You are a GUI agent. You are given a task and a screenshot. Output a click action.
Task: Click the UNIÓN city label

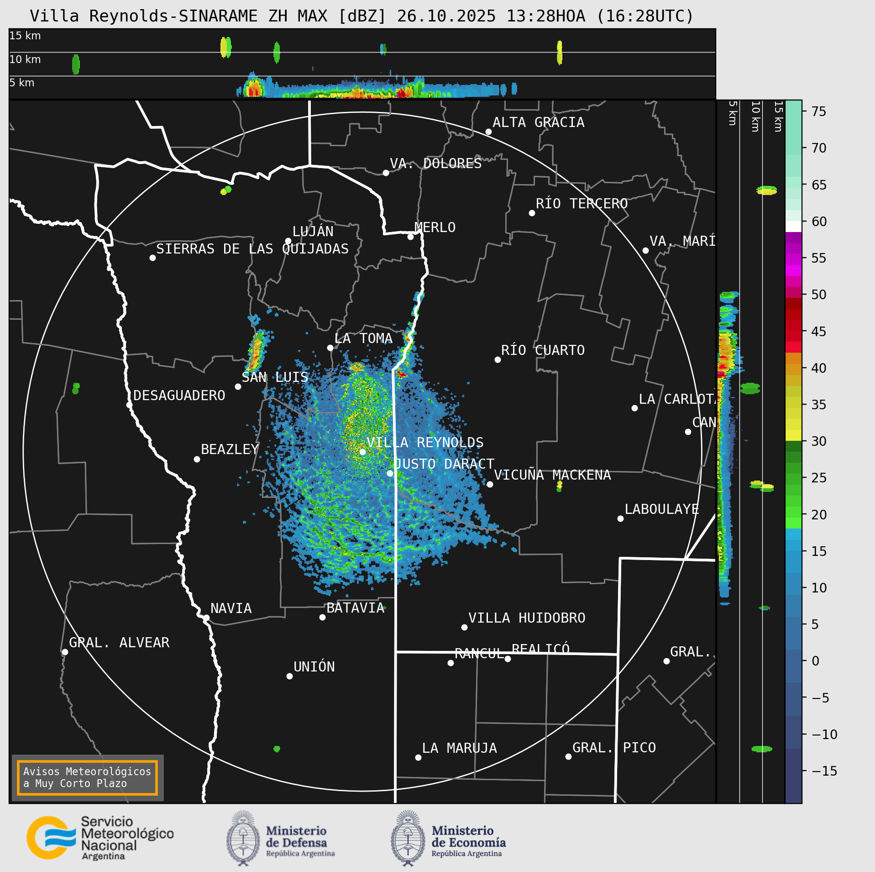coord(314,667)
